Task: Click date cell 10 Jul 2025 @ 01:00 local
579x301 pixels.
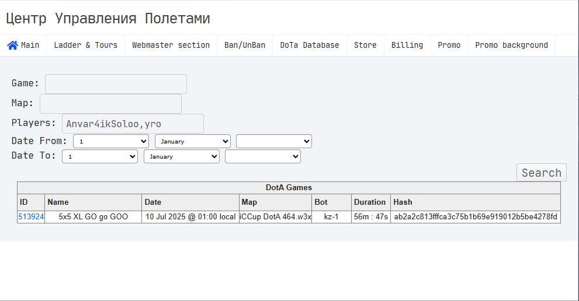Action: [190, 217]
